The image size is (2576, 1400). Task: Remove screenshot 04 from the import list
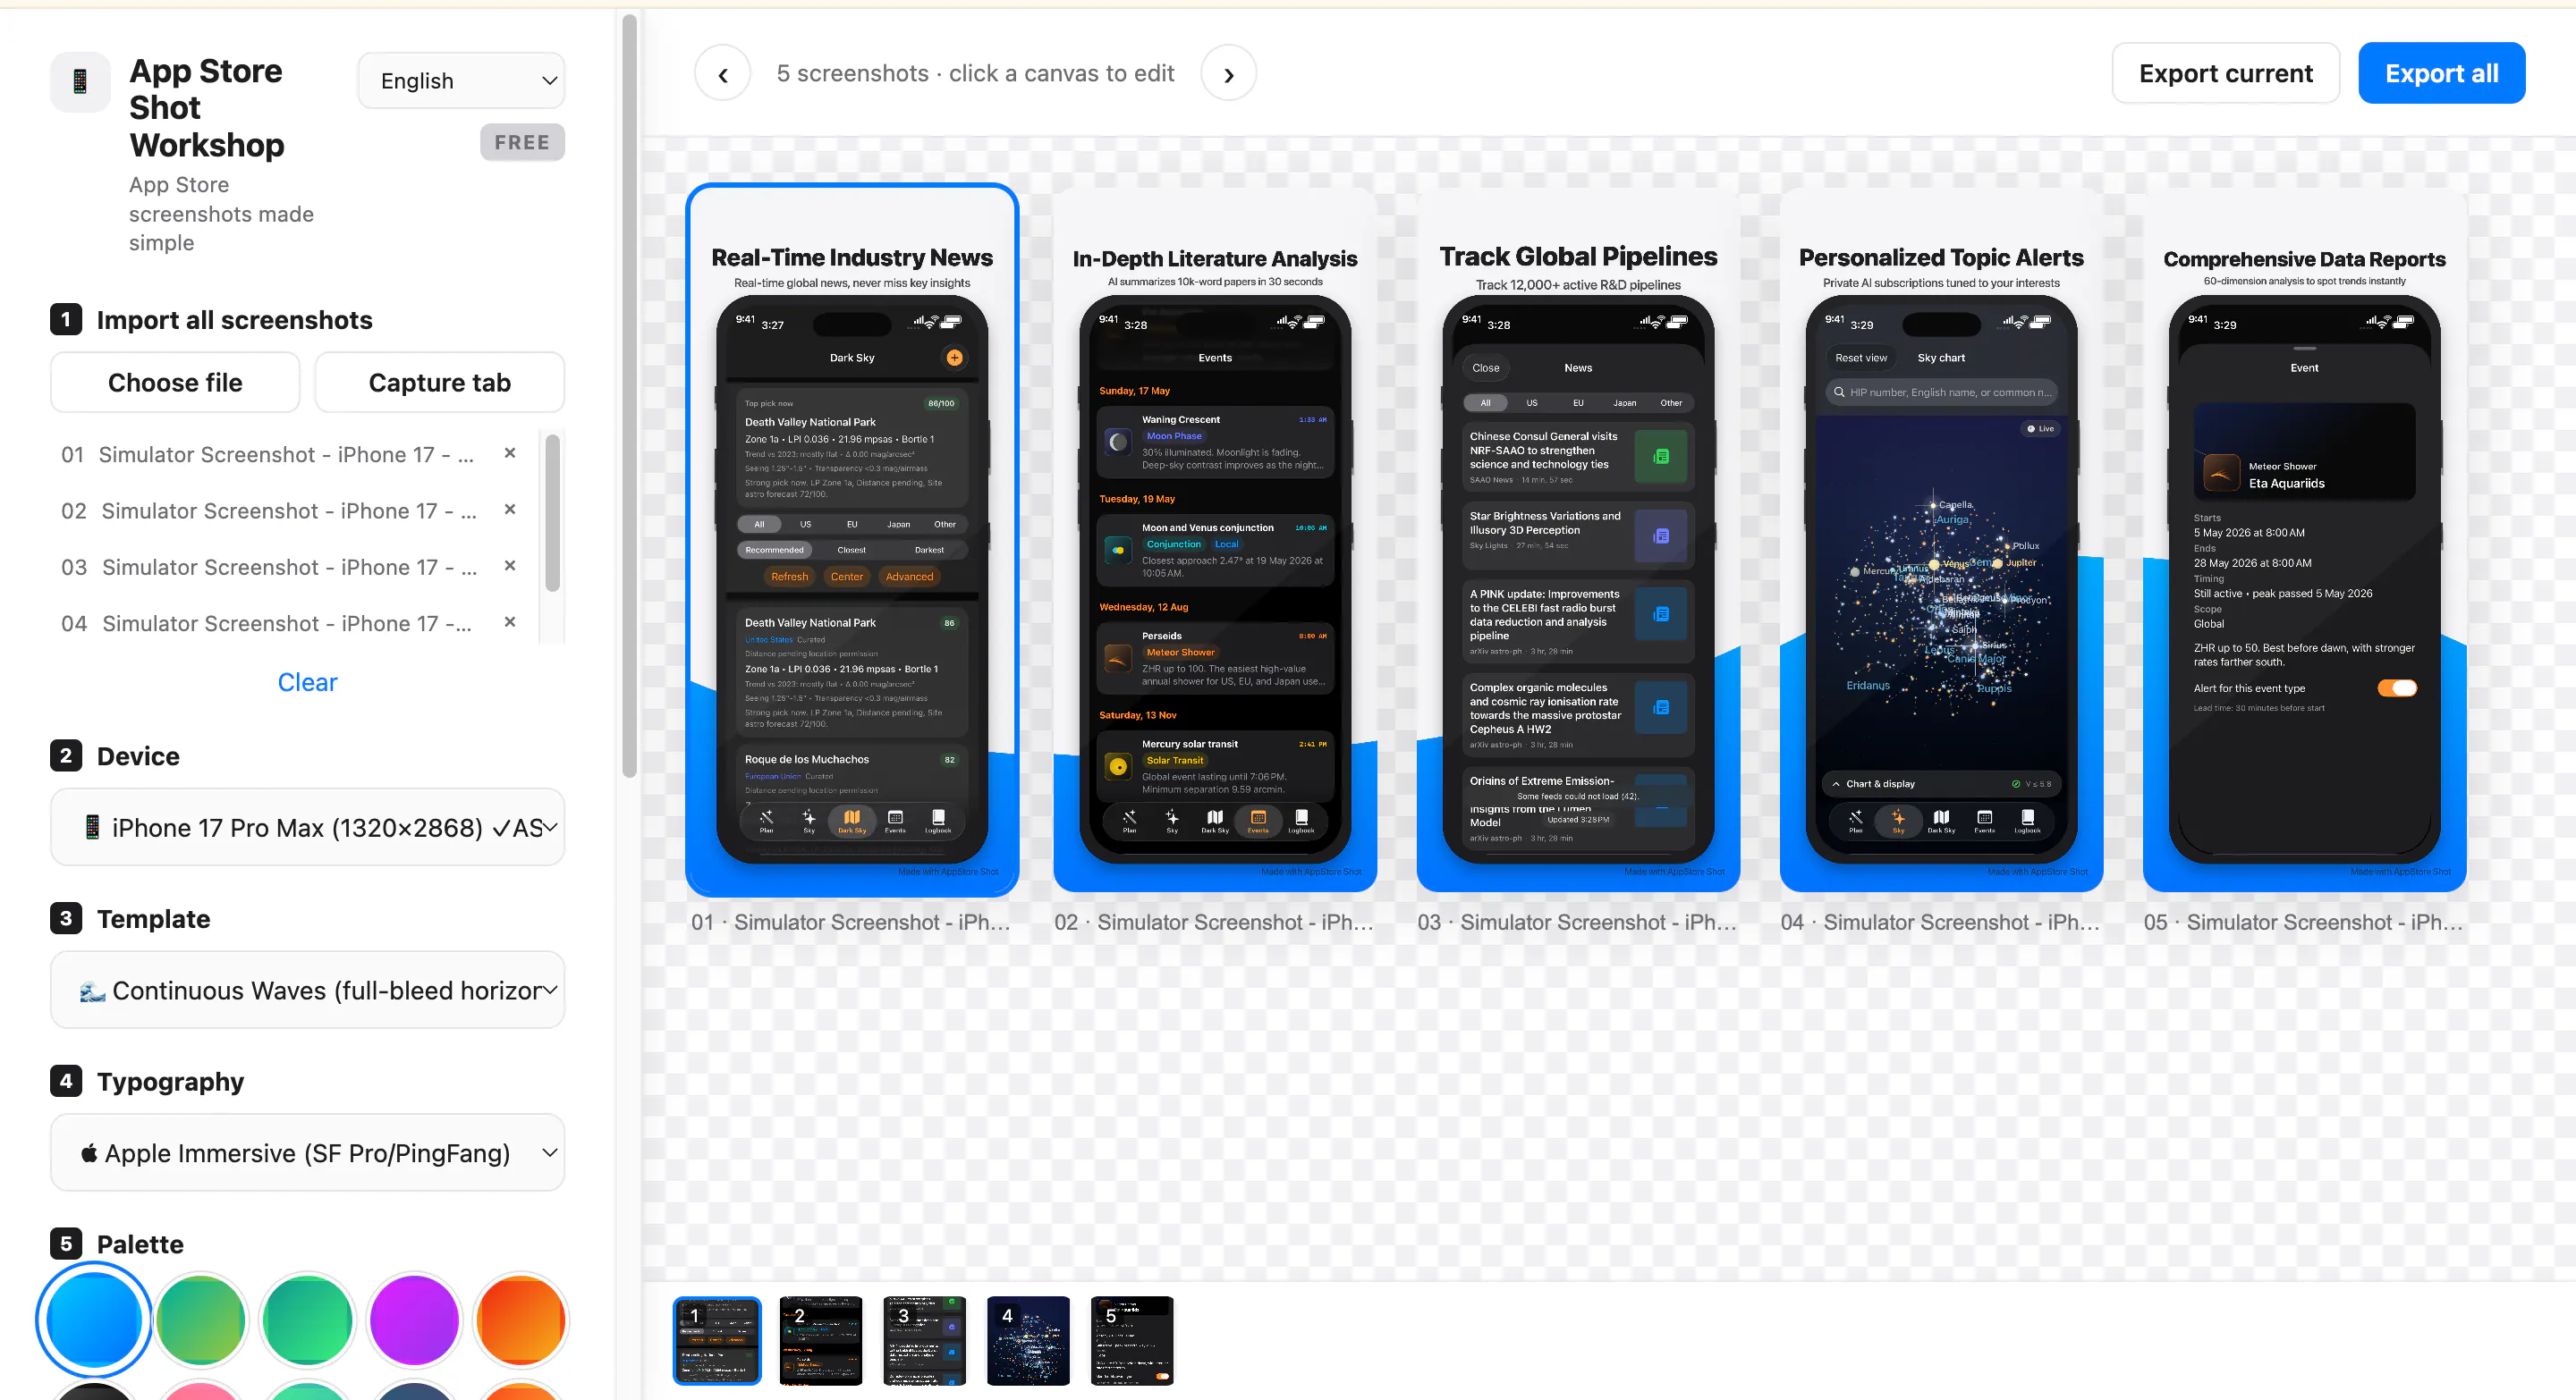pyautogui.click(x=510, y=622)
